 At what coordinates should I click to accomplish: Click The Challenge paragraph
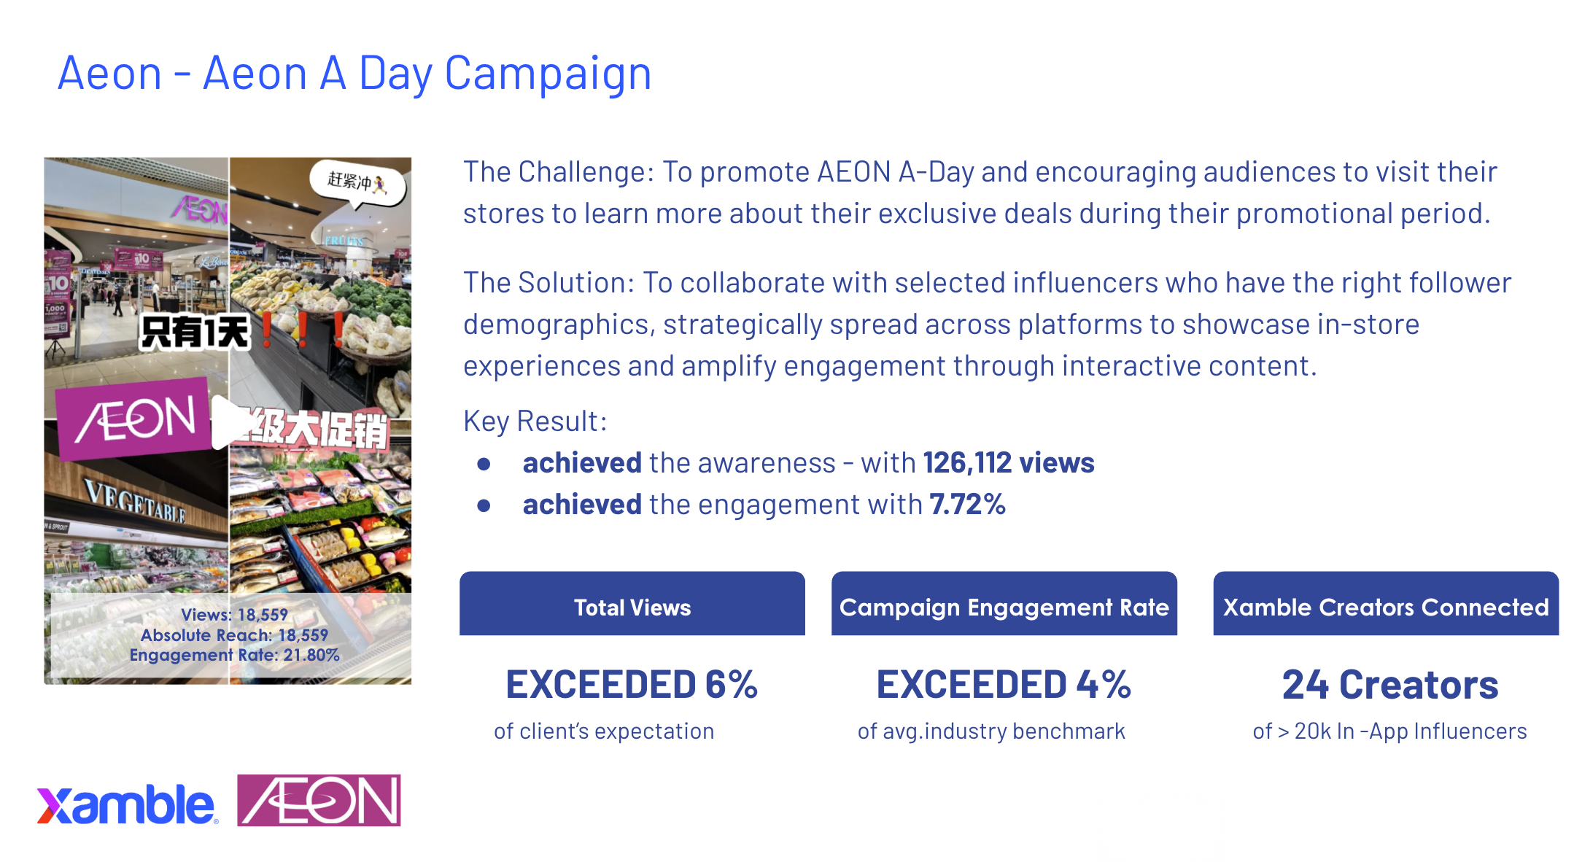click(x=980, y=193)
